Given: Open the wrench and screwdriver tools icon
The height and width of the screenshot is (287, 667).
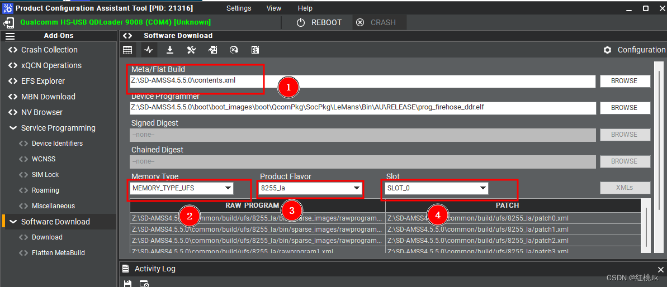Looking at the screenshot, I should pyautogui.click(x=191, y=50).
